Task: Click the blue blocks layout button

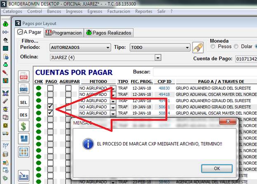Action: [x=24, y=139]
